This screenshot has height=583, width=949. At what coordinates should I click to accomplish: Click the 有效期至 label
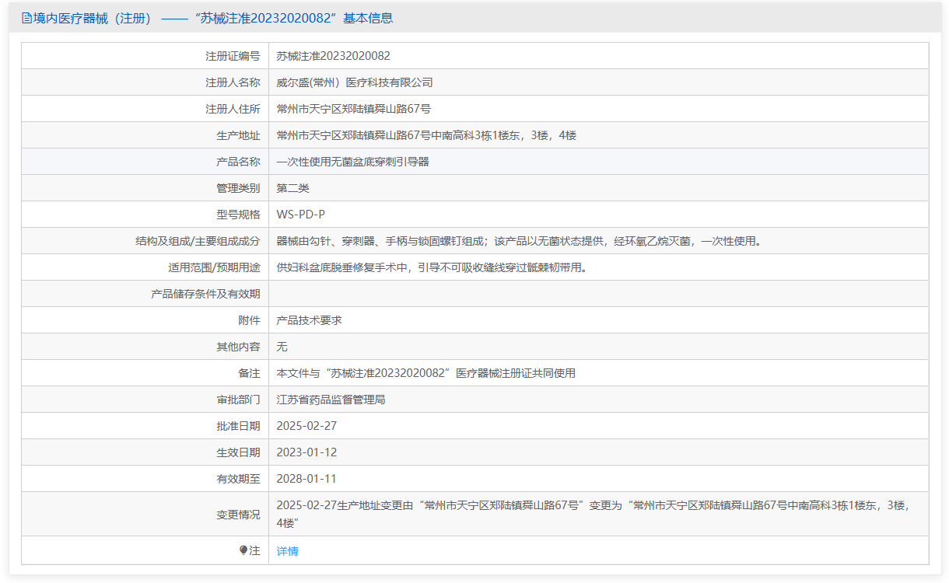click(238, 479)
